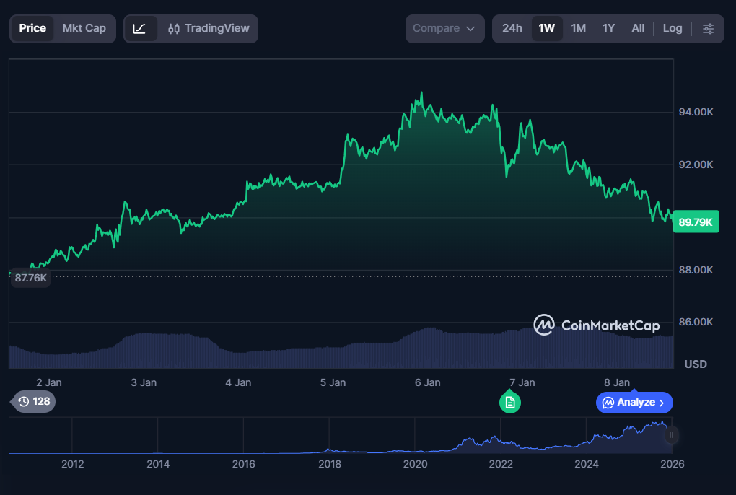Image resolution: width=736 pixels, height=495 pixels.
Task: Click the range slider pause handle
Action: [x=671, y=434]
